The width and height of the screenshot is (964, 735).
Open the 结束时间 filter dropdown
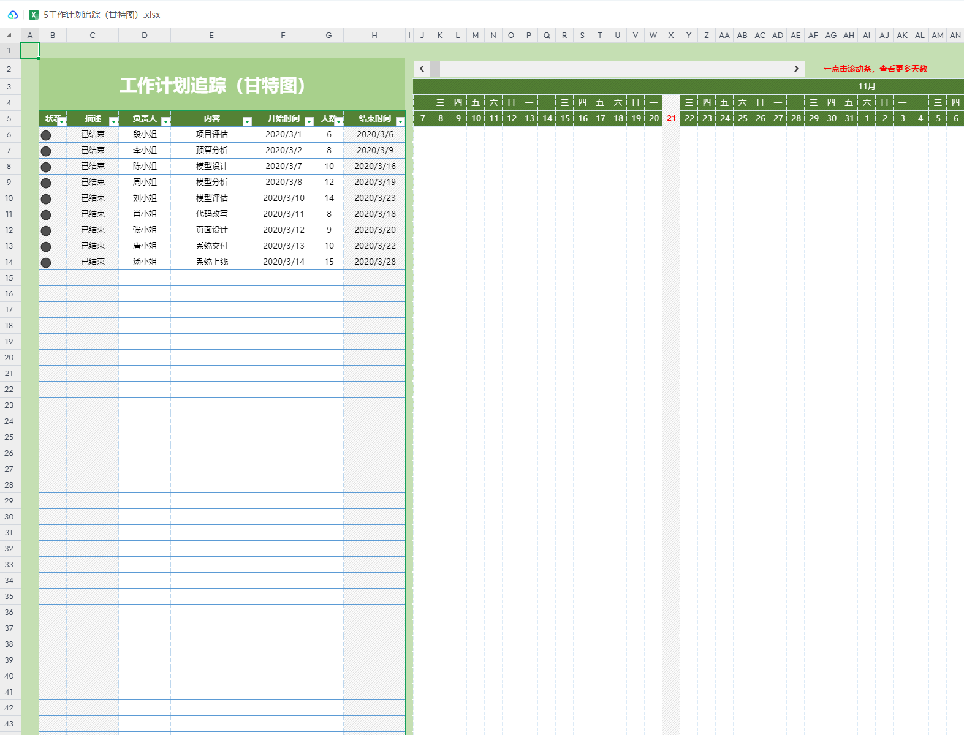400,121
